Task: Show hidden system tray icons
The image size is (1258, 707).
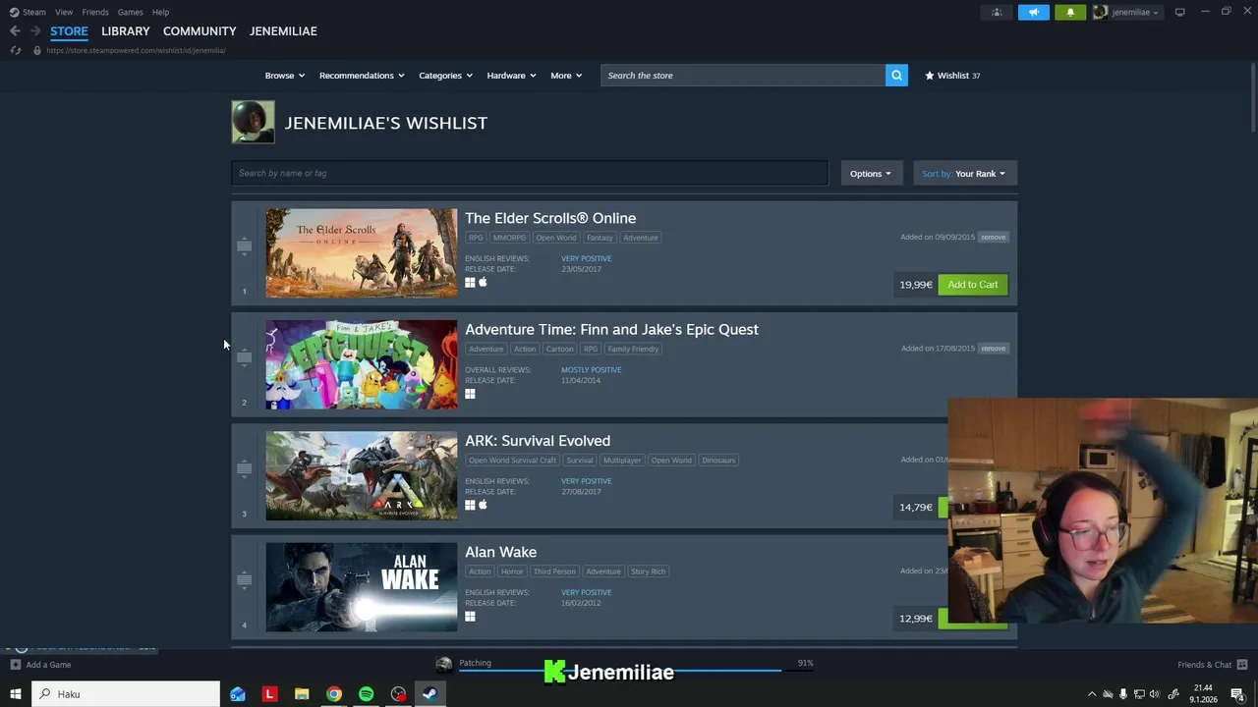Action: click(x=1091, y=694)
